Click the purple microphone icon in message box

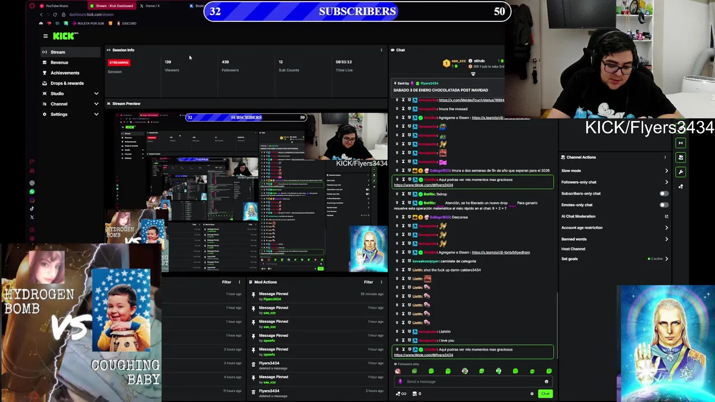point(400,382)
